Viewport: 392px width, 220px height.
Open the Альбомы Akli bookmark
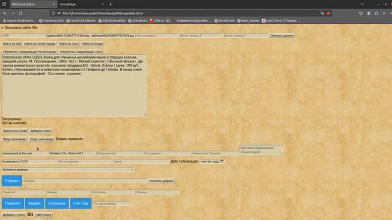(x=51, y=21)
